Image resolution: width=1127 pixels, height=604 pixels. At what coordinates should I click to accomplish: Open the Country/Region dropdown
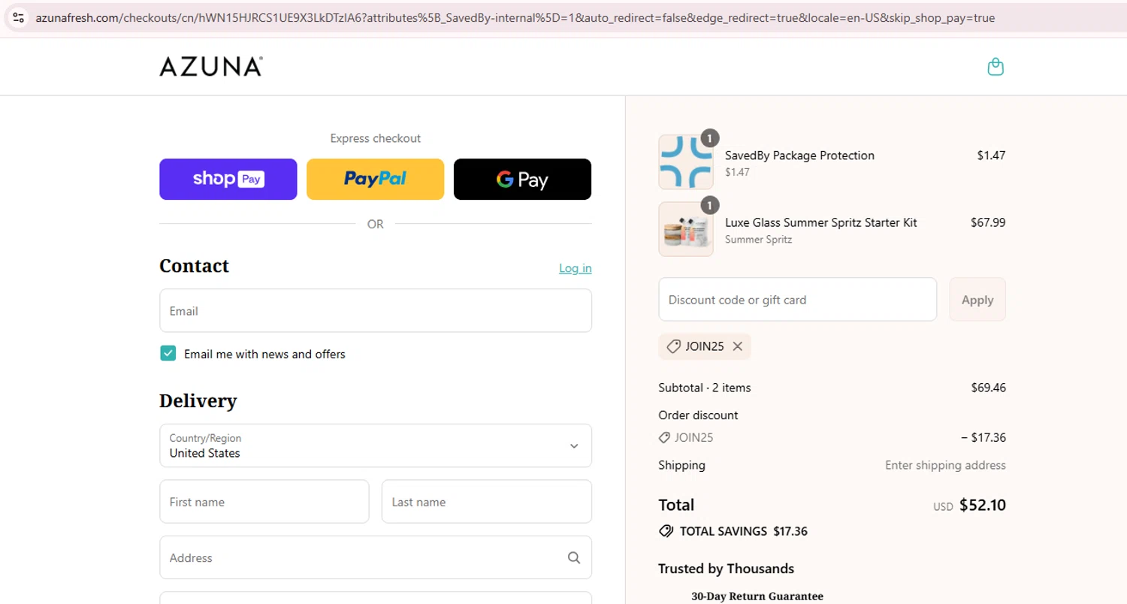pos(376,445)
